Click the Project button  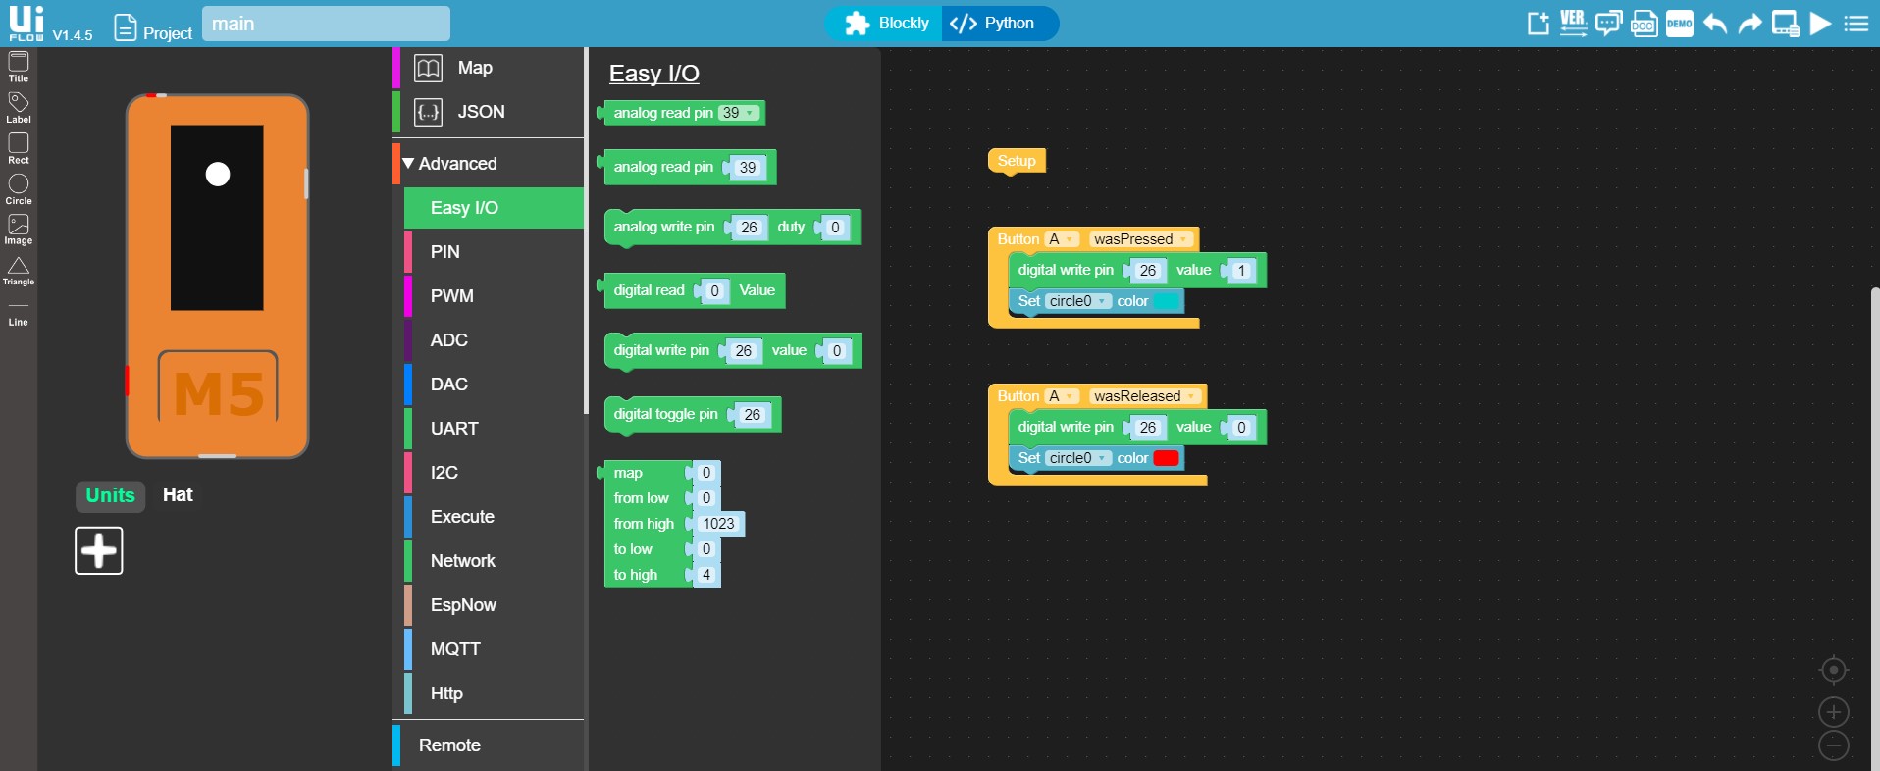click(x=153, y=28)
